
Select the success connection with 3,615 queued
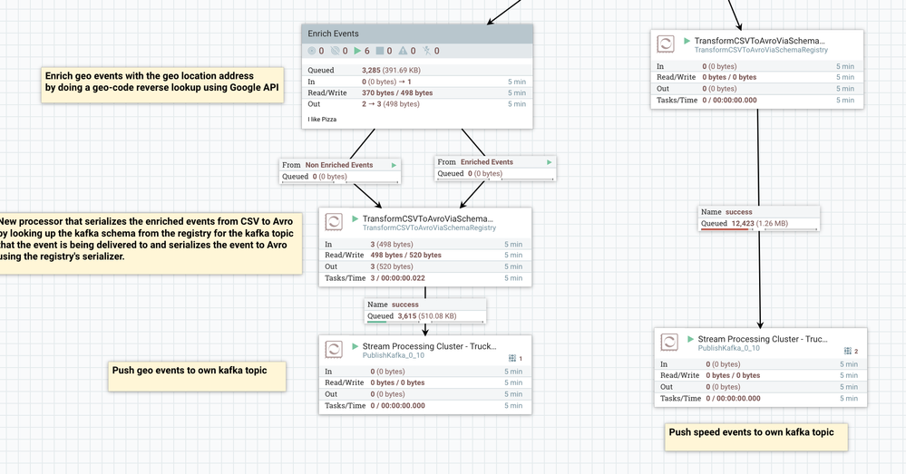(x=425, y=311)
